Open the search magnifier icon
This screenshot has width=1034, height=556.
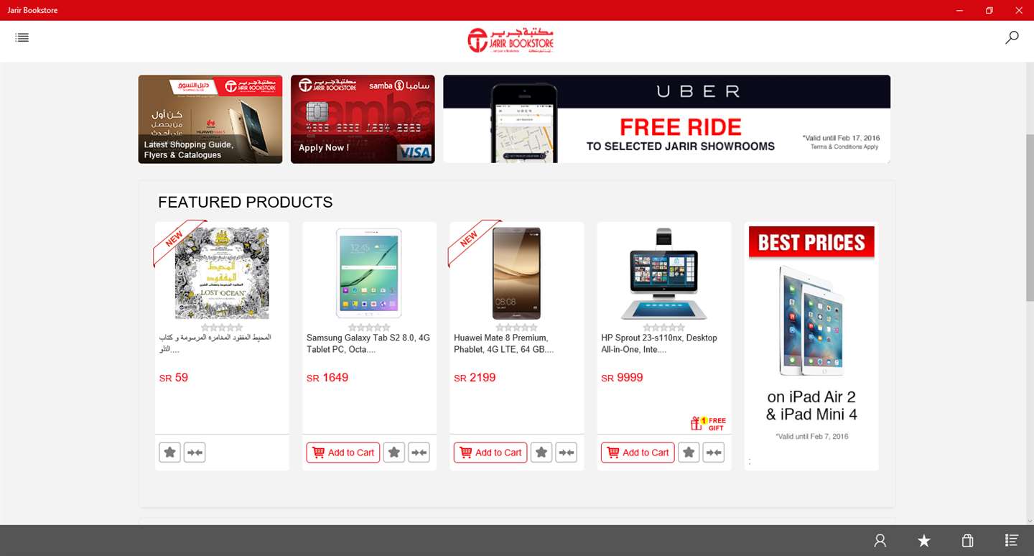pos(1012,37)
